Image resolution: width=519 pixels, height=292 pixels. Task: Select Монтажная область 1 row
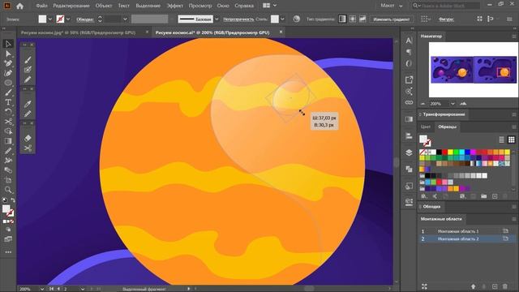tap(467, 231)
